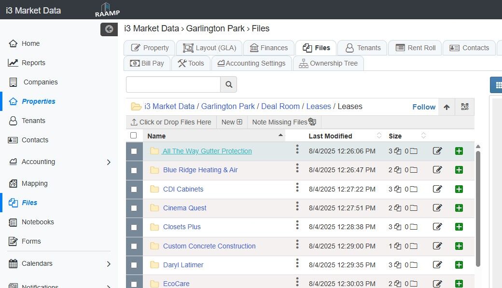
Task: Click green plus for Custom Concrete Construction
Action: (459, 246)
